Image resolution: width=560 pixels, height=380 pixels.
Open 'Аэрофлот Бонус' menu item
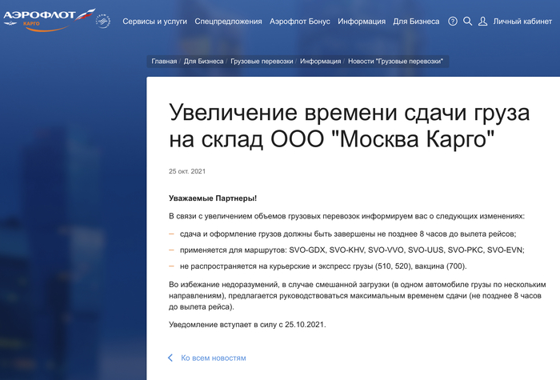[x=299, y=22]
